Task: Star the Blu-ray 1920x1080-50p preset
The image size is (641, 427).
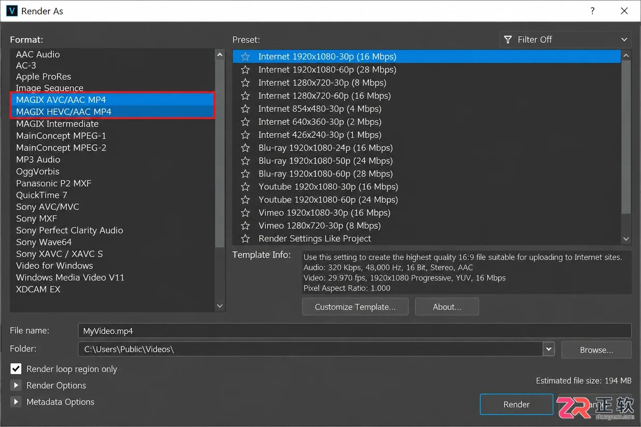Action: [245, 160]
